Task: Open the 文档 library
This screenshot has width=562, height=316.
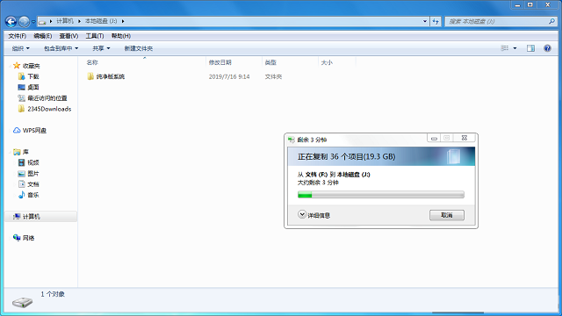Action: click(x=33, y=184)
